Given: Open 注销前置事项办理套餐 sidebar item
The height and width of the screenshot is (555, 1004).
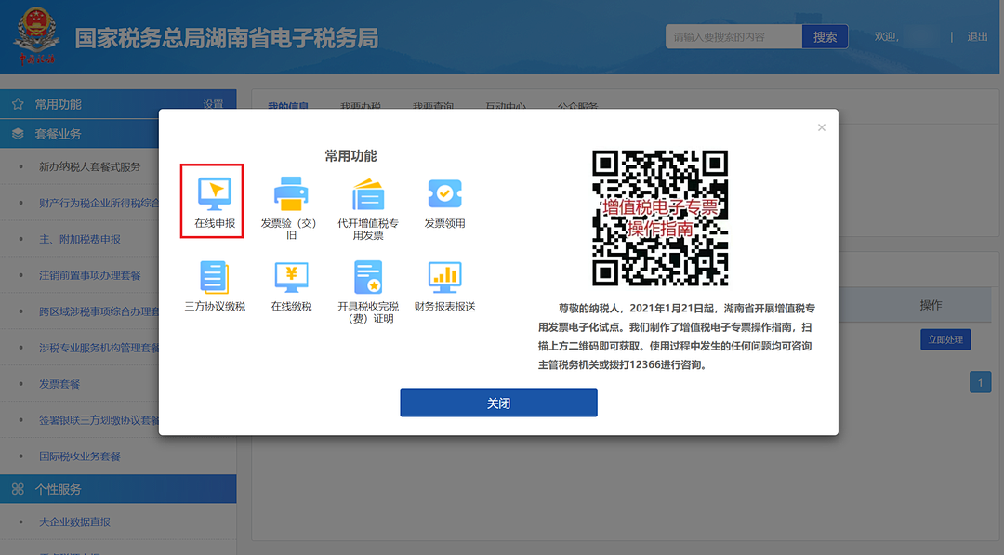Looking at the screenshot, I should (x=89, y=275).
